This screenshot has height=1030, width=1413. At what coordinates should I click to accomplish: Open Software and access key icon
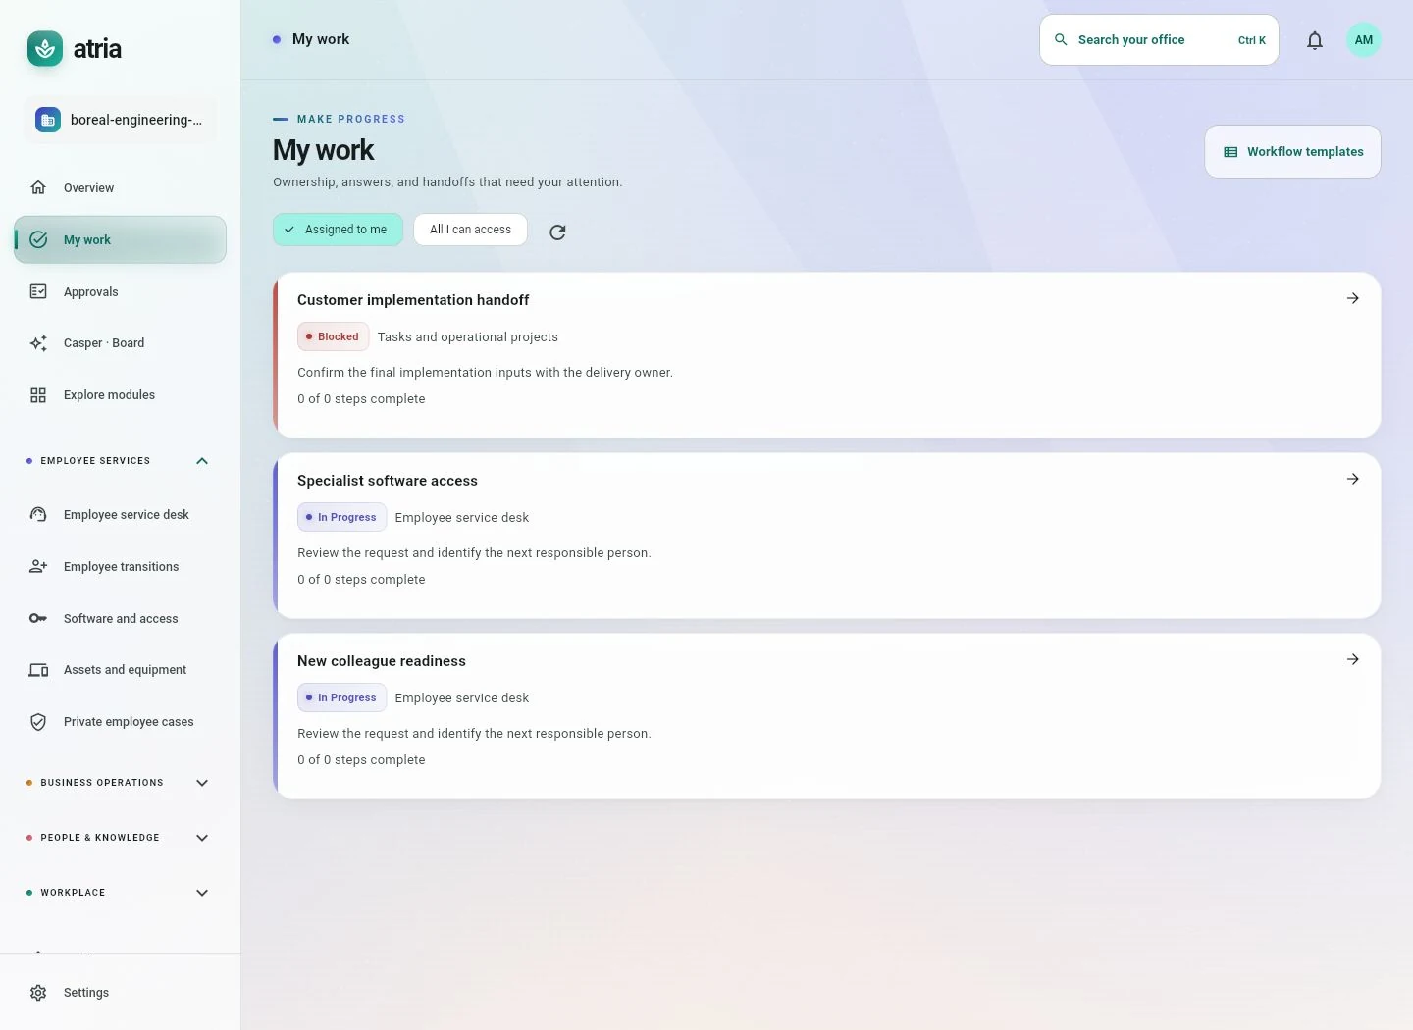38,618
